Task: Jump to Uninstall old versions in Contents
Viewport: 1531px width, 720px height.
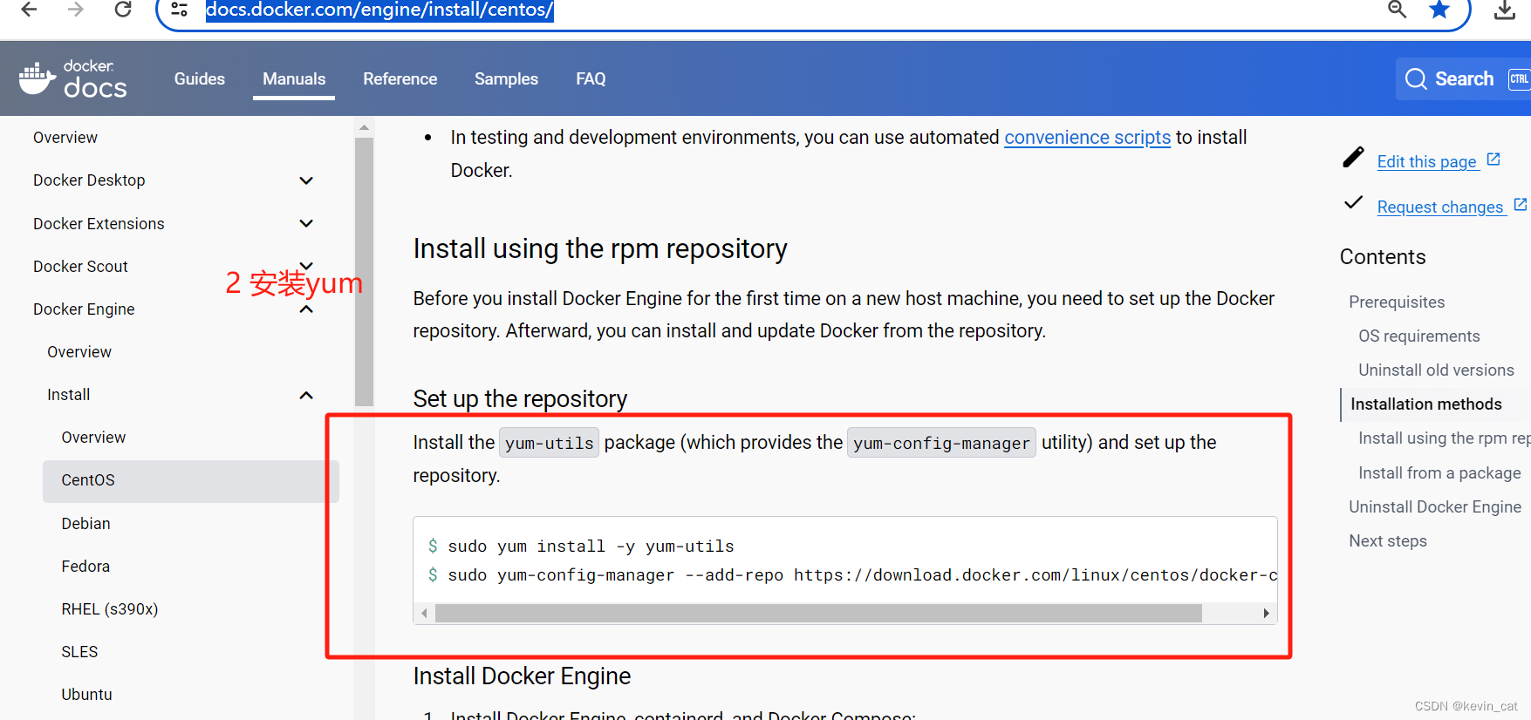Action: click(1436, 370)
